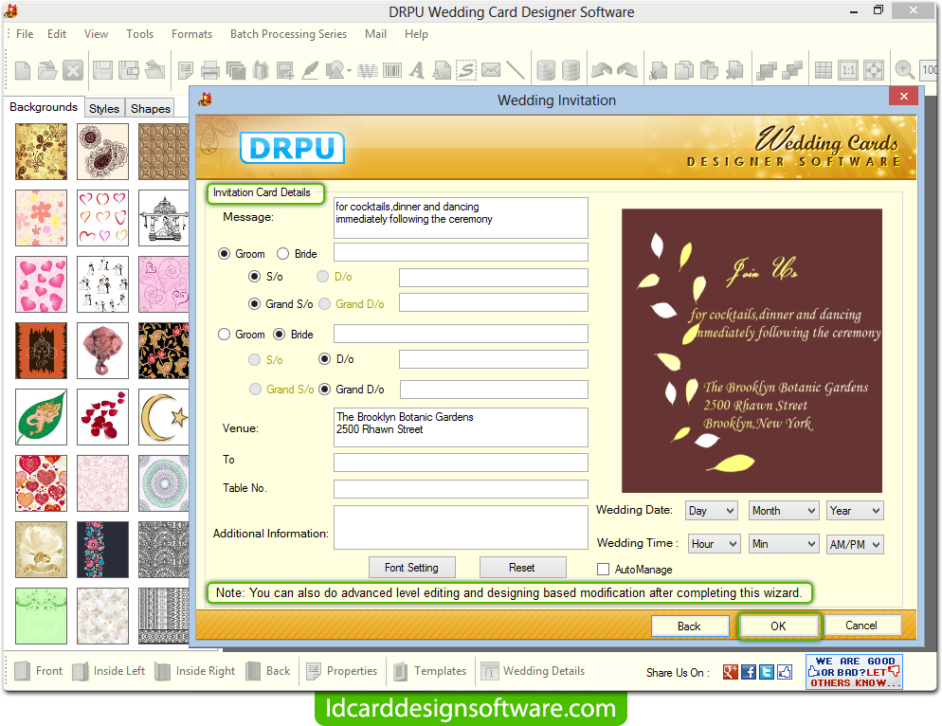The width and height of the screenshot is (942, 726).
Task: Select the Text A tool icon
Action: [x=416, y=70]
